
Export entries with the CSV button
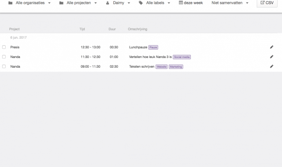[x=267, y=3]
